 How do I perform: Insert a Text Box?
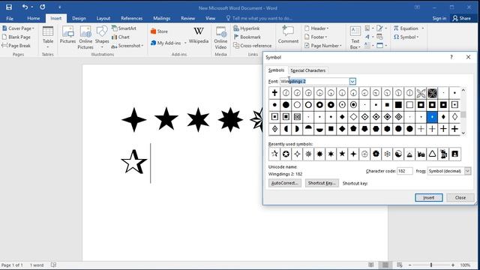tap(355, 38)
